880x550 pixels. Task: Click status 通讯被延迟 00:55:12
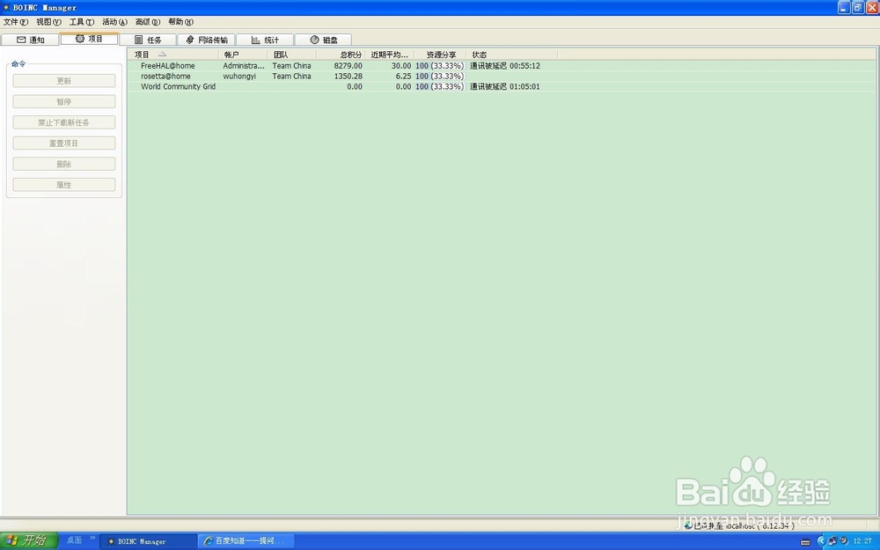click(x=504, y=66)
